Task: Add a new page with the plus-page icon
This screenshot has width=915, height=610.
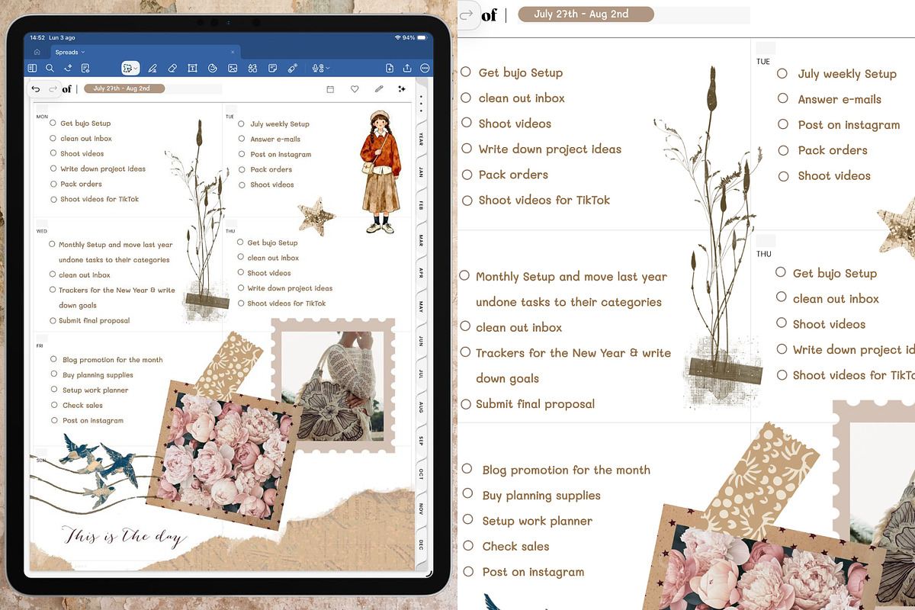Action: point(390,68)
